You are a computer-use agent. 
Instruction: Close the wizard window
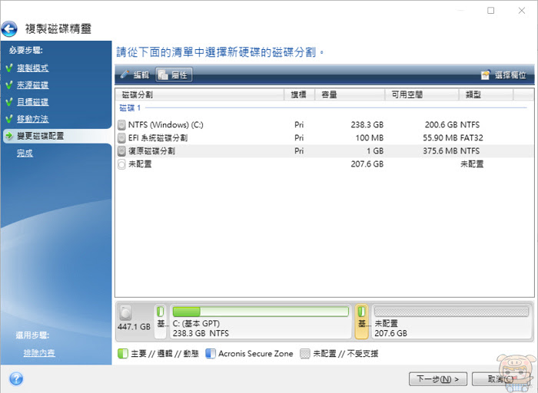click(522, 11)
